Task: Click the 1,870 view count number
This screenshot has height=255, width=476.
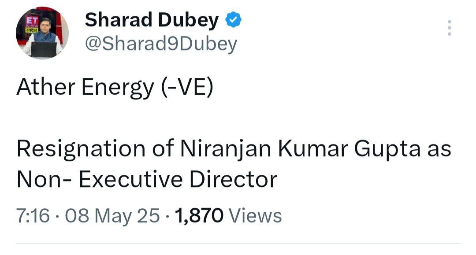Action: [x=200, y=216]
